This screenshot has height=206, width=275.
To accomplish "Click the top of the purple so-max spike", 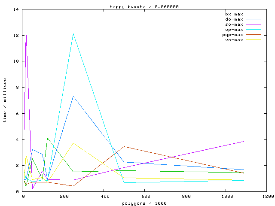I will (x=26, y=30).
